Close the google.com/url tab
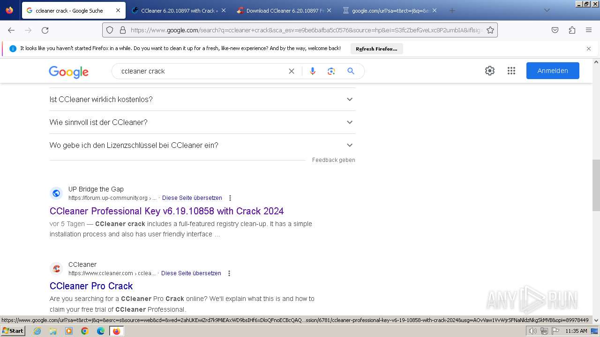600x337 pixels. coord(435,10)
